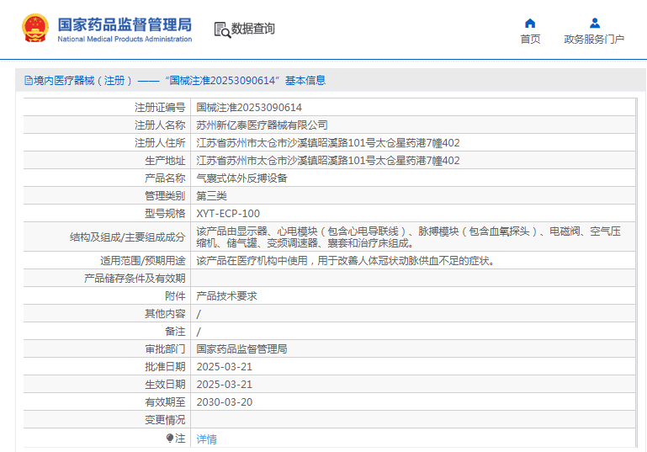Click the 结构及组成/主要组成成分 label

[x=128, y=237]
